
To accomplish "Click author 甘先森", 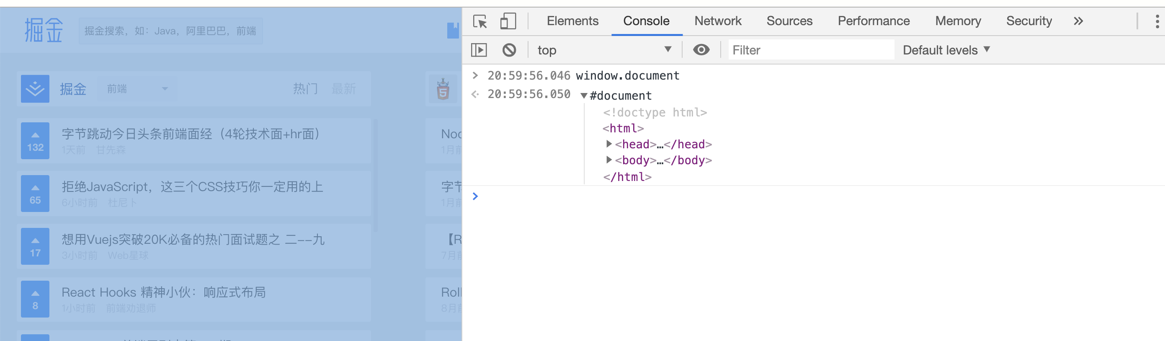I will [111, 150].
